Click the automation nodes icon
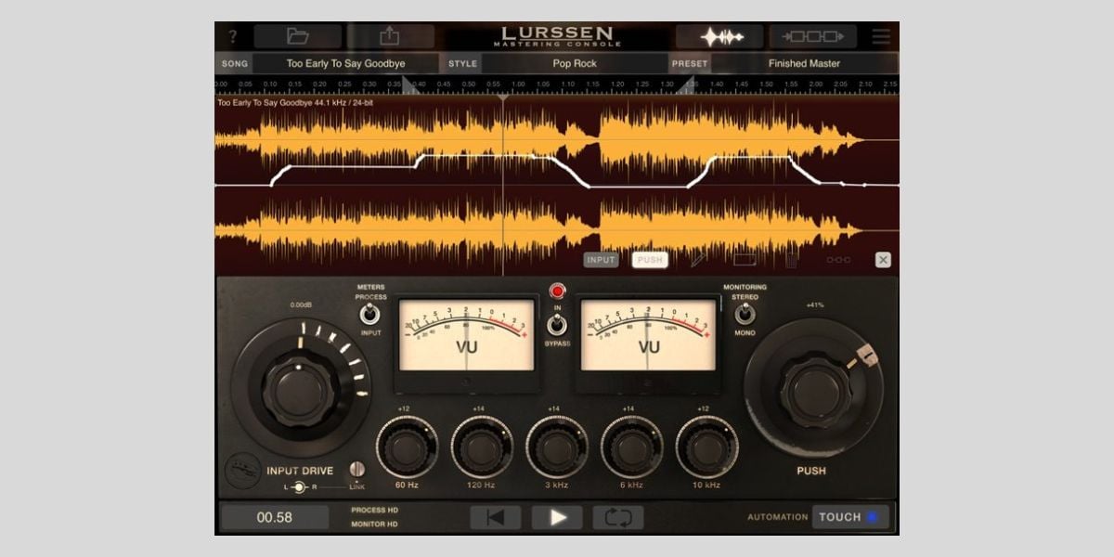 [837, 260]
